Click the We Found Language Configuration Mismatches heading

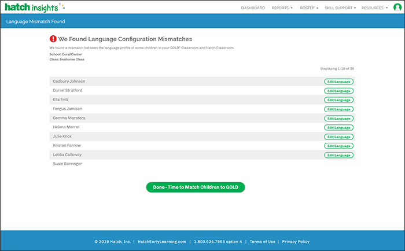point(125,39)
